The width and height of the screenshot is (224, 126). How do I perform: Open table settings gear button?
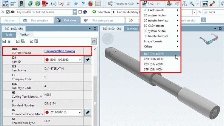94,42
